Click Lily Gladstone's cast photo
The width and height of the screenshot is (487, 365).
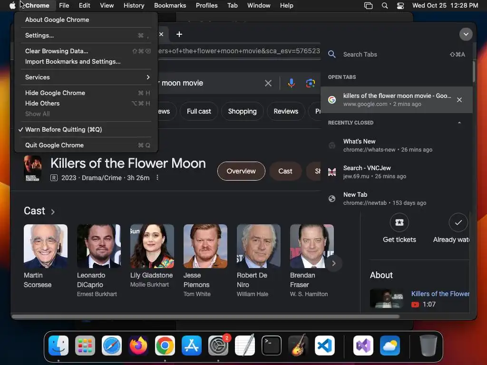point(152,246)
